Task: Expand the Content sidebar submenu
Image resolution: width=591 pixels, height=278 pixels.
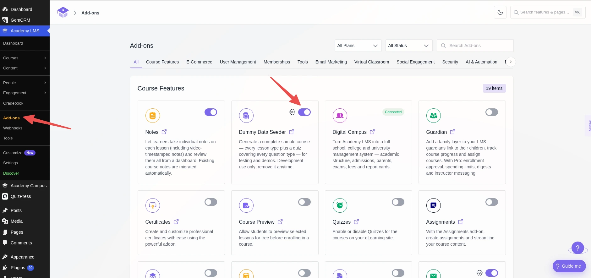Action: coord(25,68)
